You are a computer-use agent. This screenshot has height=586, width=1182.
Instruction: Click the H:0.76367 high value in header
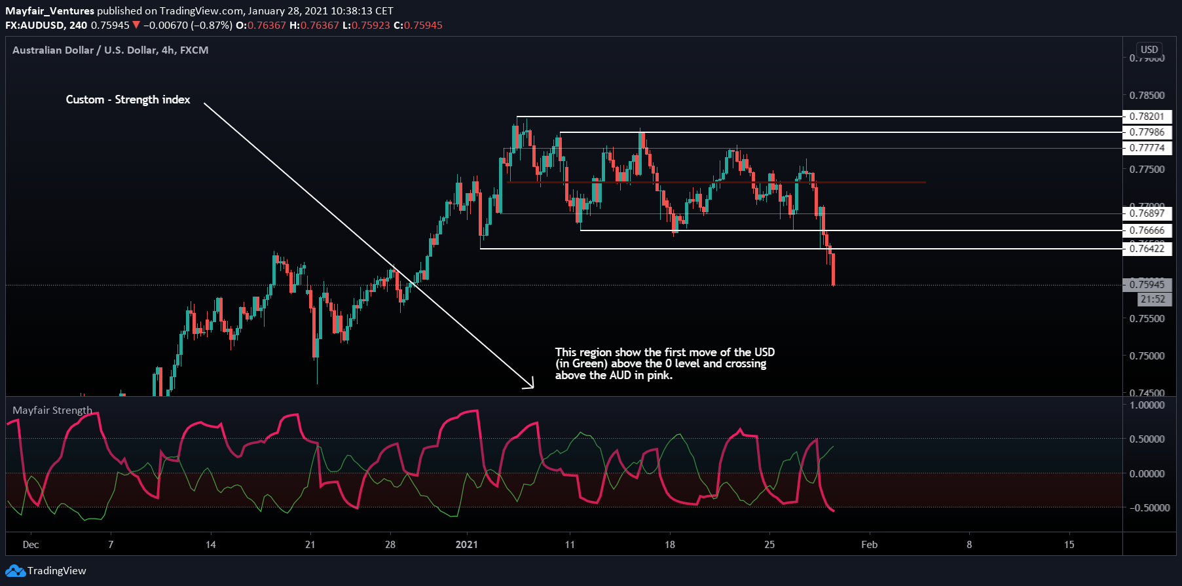coord(314,26)
